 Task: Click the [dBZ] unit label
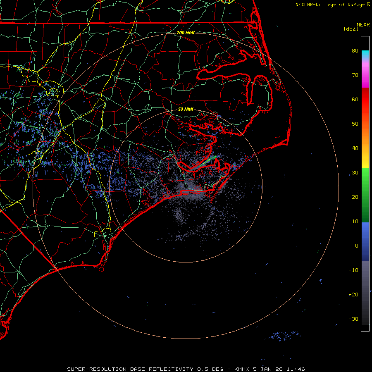351,29
